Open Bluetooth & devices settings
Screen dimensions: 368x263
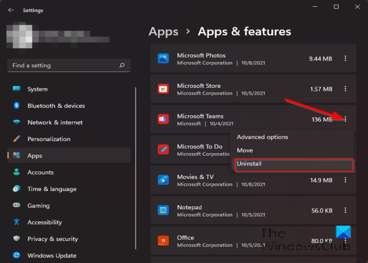pyautogui.click(x=56, y=106)
